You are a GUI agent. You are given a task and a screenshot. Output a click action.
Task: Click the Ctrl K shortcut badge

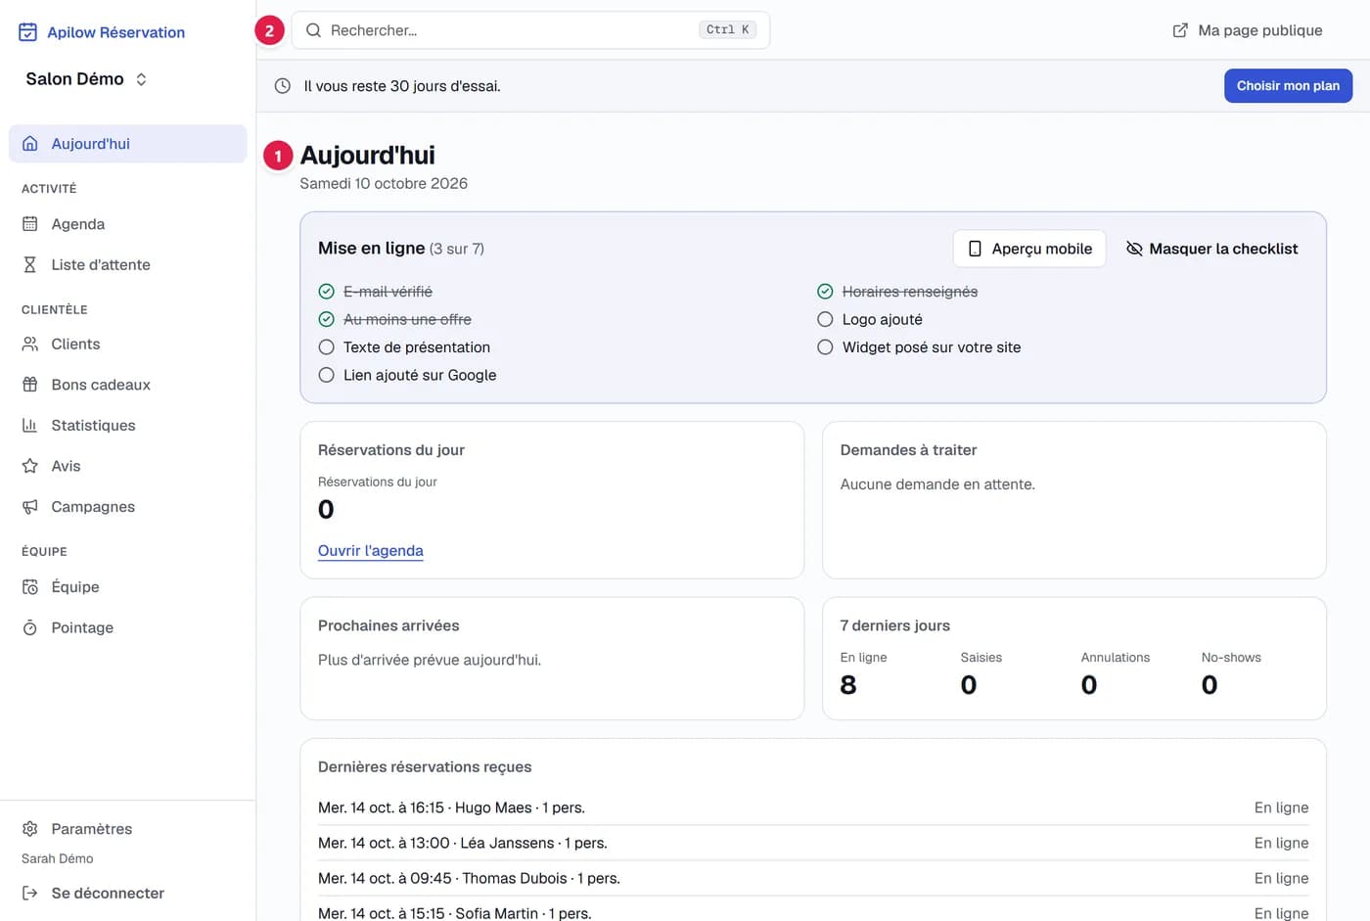point(728,30)
